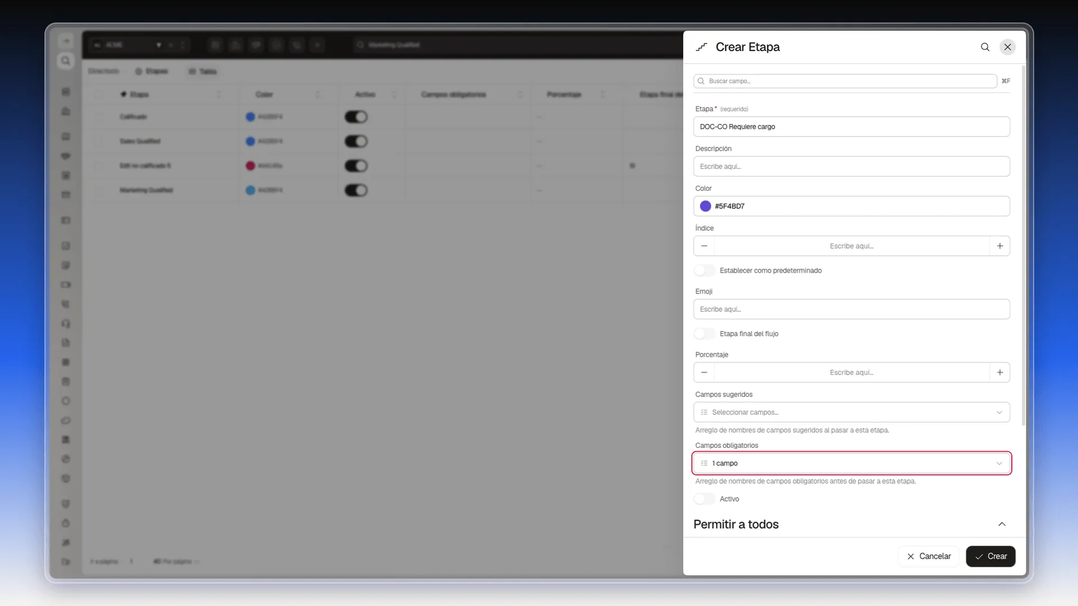Turn on the Activo switch
The image size is (1078, 606).
pos(705,499)
